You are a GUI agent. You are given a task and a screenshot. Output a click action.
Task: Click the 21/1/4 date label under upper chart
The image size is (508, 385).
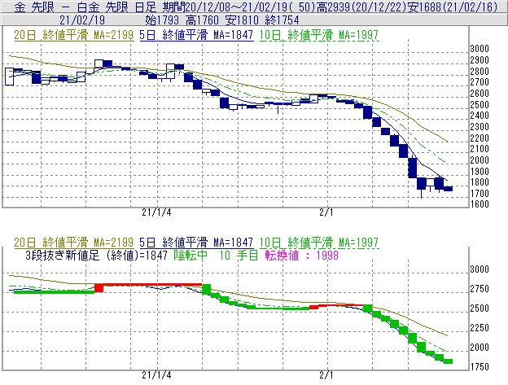click(x=156, y=212)
